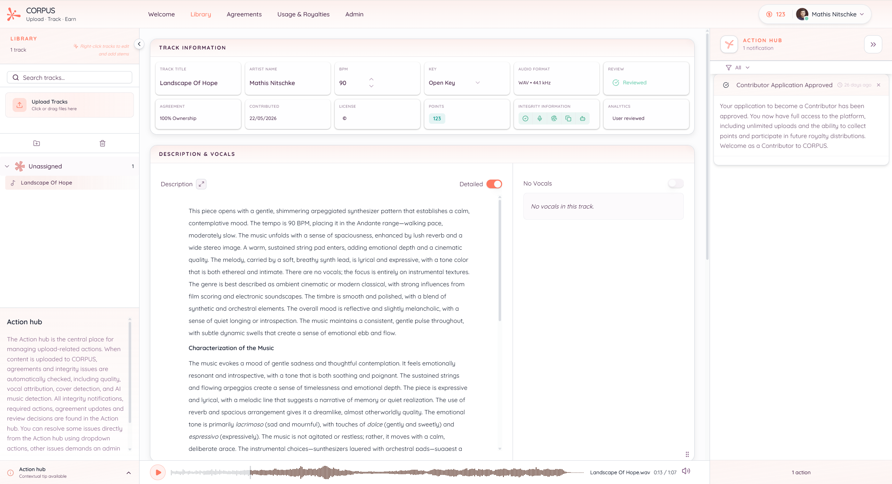The image size is (892, 484).
Task: Click the No vocals in this track box
Action: (x=603, y=206)
